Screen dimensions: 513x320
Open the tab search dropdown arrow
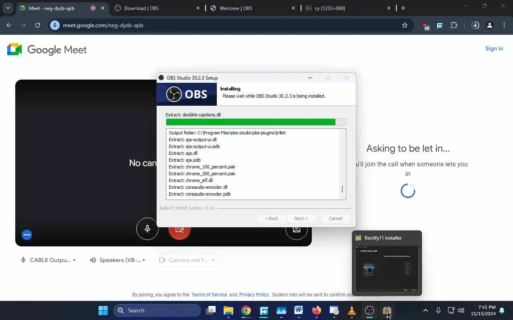click(8, 8)
